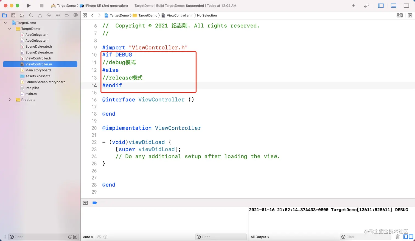This screenshot has width=415, height=241.
Task: Click the '#import "ViewController.h"' line
Action: (x=145, y=48)
